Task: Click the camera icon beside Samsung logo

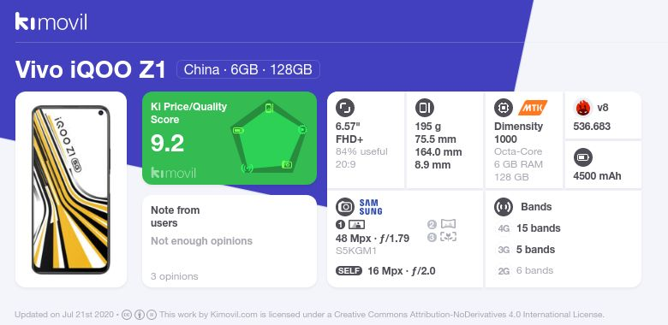Action: (x=345, y=207)
